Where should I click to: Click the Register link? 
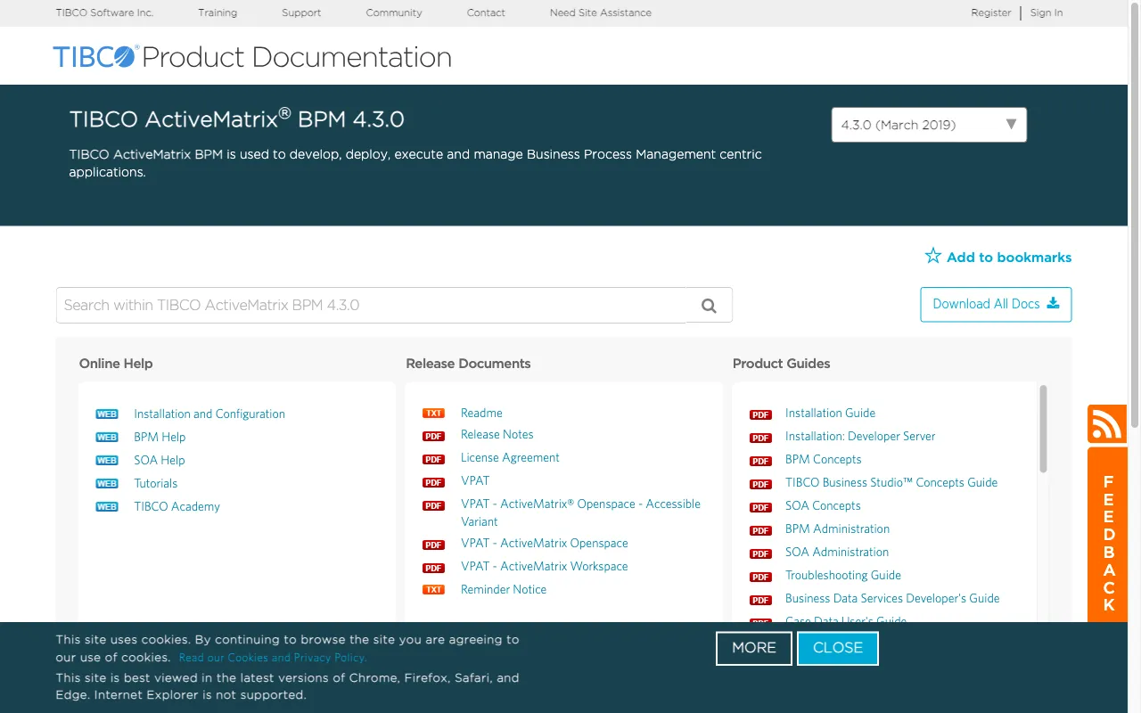(991, 12)
